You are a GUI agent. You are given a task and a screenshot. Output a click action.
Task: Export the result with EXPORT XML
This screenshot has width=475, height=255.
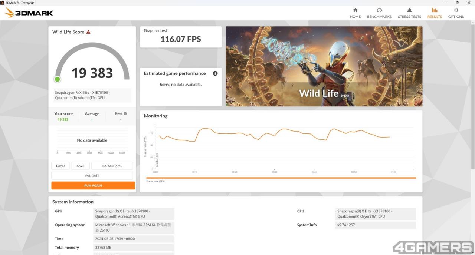(x=112, y=166)
